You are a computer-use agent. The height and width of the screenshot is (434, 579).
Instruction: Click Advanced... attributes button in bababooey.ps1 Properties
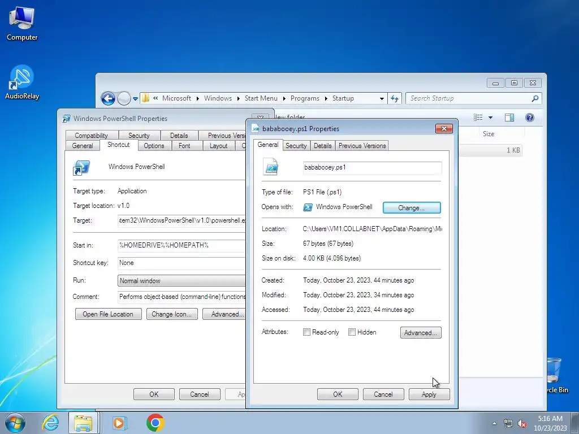pyautogui.click(x=421, y=332)
